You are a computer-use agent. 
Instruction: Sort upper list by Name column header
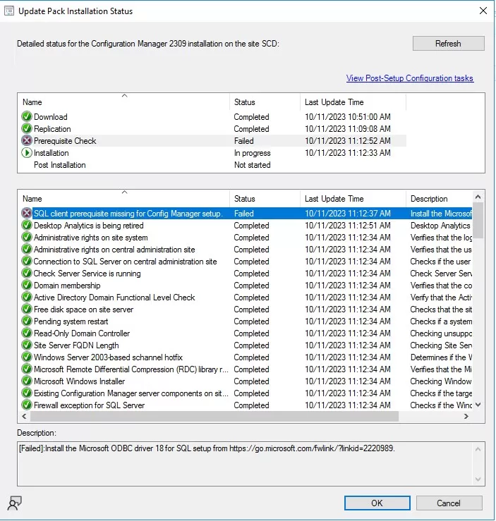125,102
